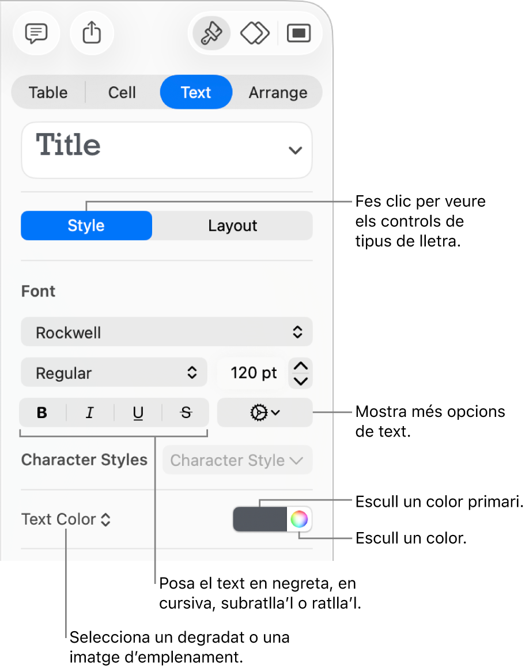Open the Title paragraph style dropdown
This screenshot has width=529, height=668.
(x=166, y=150)
